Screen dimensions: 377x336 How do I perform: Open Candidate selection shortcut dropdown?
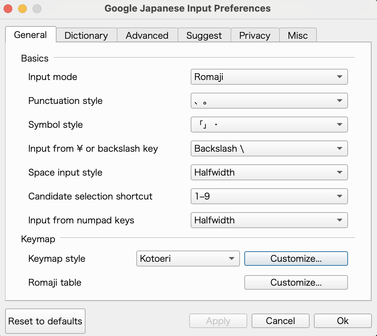click(x=269, y=196)
